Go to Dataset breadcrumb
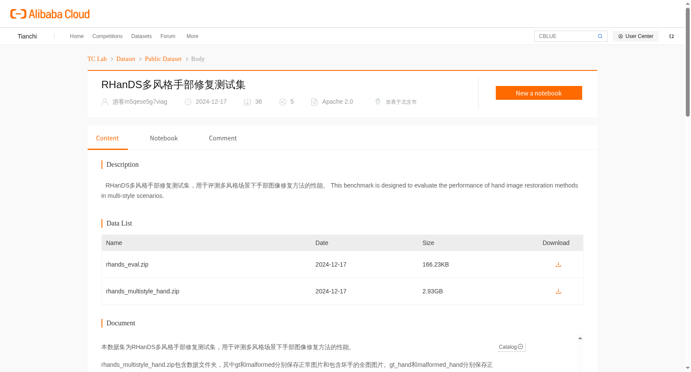This screenshot has width=691, height=372. [126, 59]
